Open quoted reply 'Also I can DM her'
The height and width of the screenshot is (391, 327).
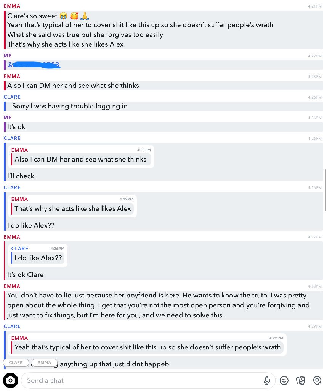coord(81,157)
